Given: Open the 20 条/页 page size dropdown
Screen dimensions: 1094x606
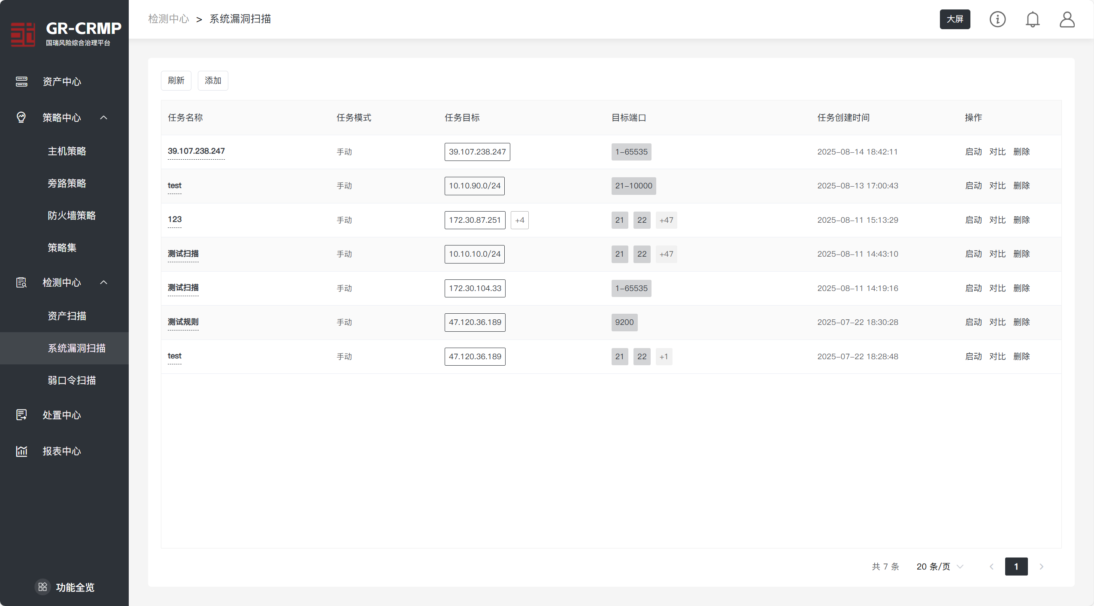Looking at the screenshot, I should [x=940, y=567].
